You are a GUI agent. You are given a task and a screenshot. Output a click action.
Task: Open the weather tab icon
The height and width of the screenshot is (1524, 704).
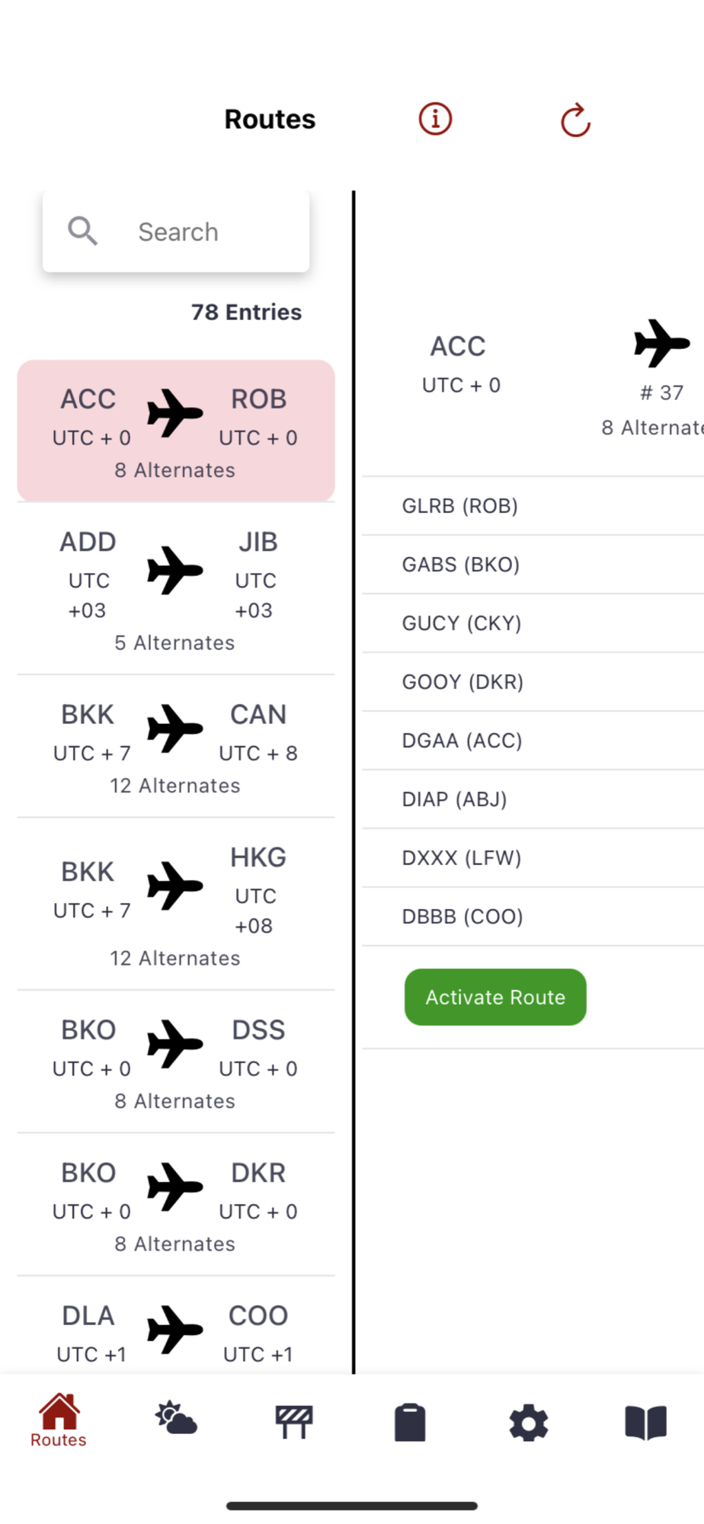click(176, 1421)
